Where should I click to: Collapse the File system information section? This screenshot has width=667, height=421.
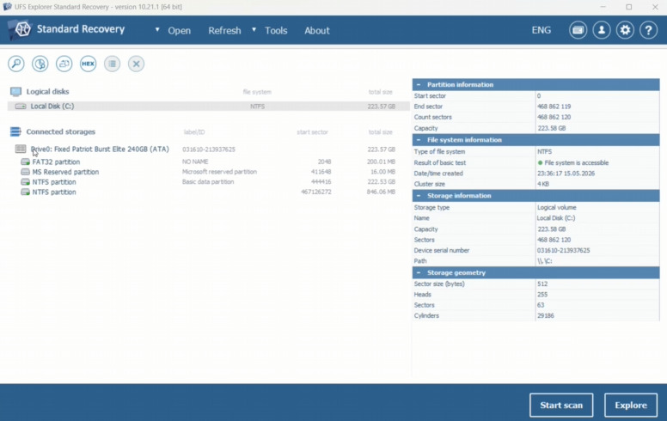point(419,140)
